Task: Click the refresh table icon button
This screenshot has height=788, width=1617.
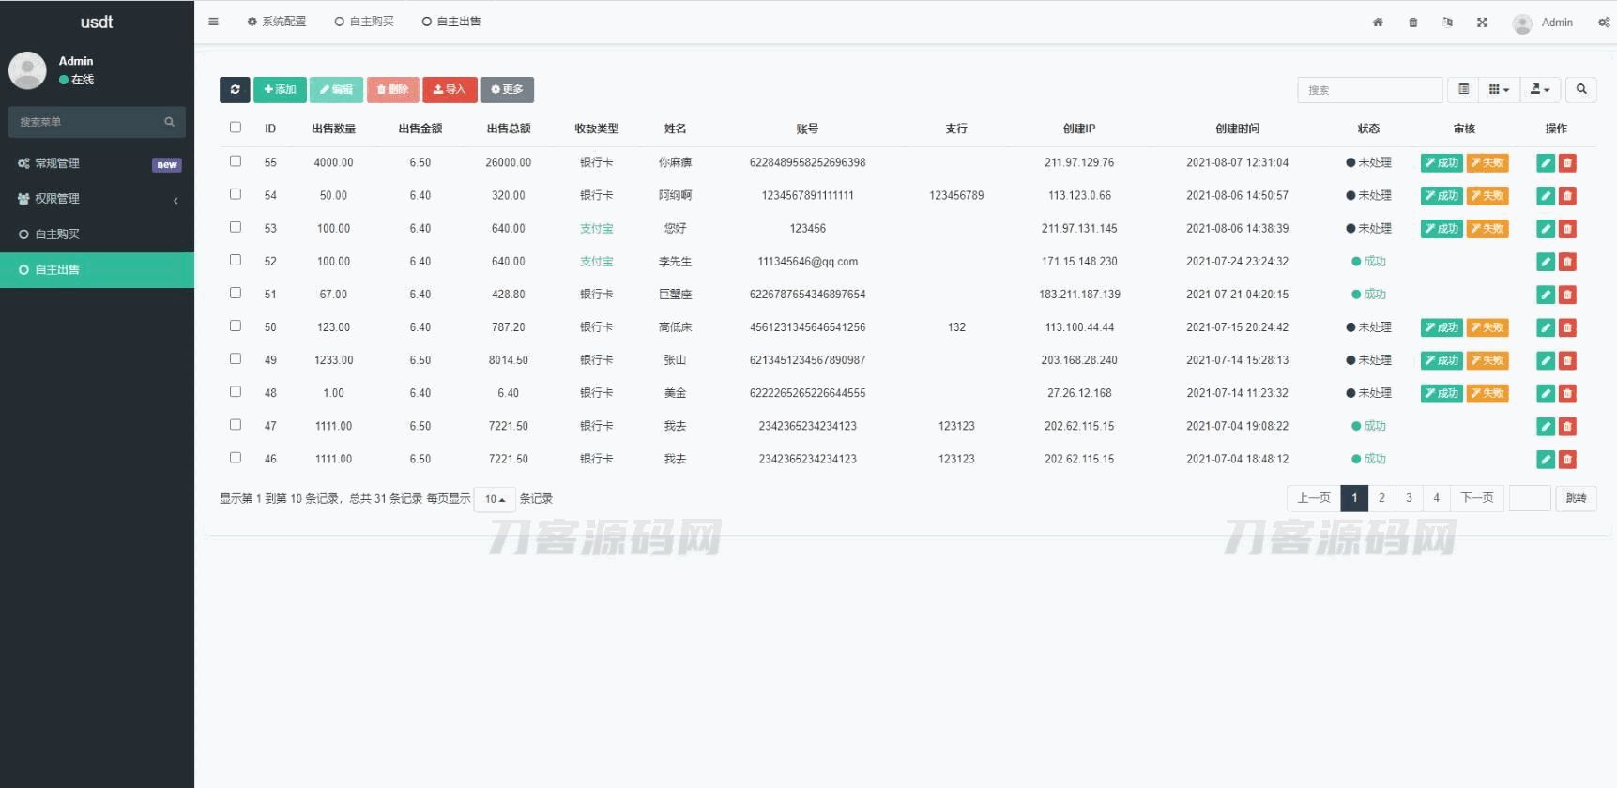Action: click(x=235, y=90)
